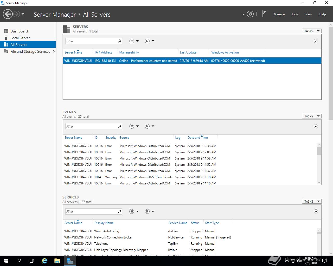Open Servers TASKS dropdown

pos(312,31)
